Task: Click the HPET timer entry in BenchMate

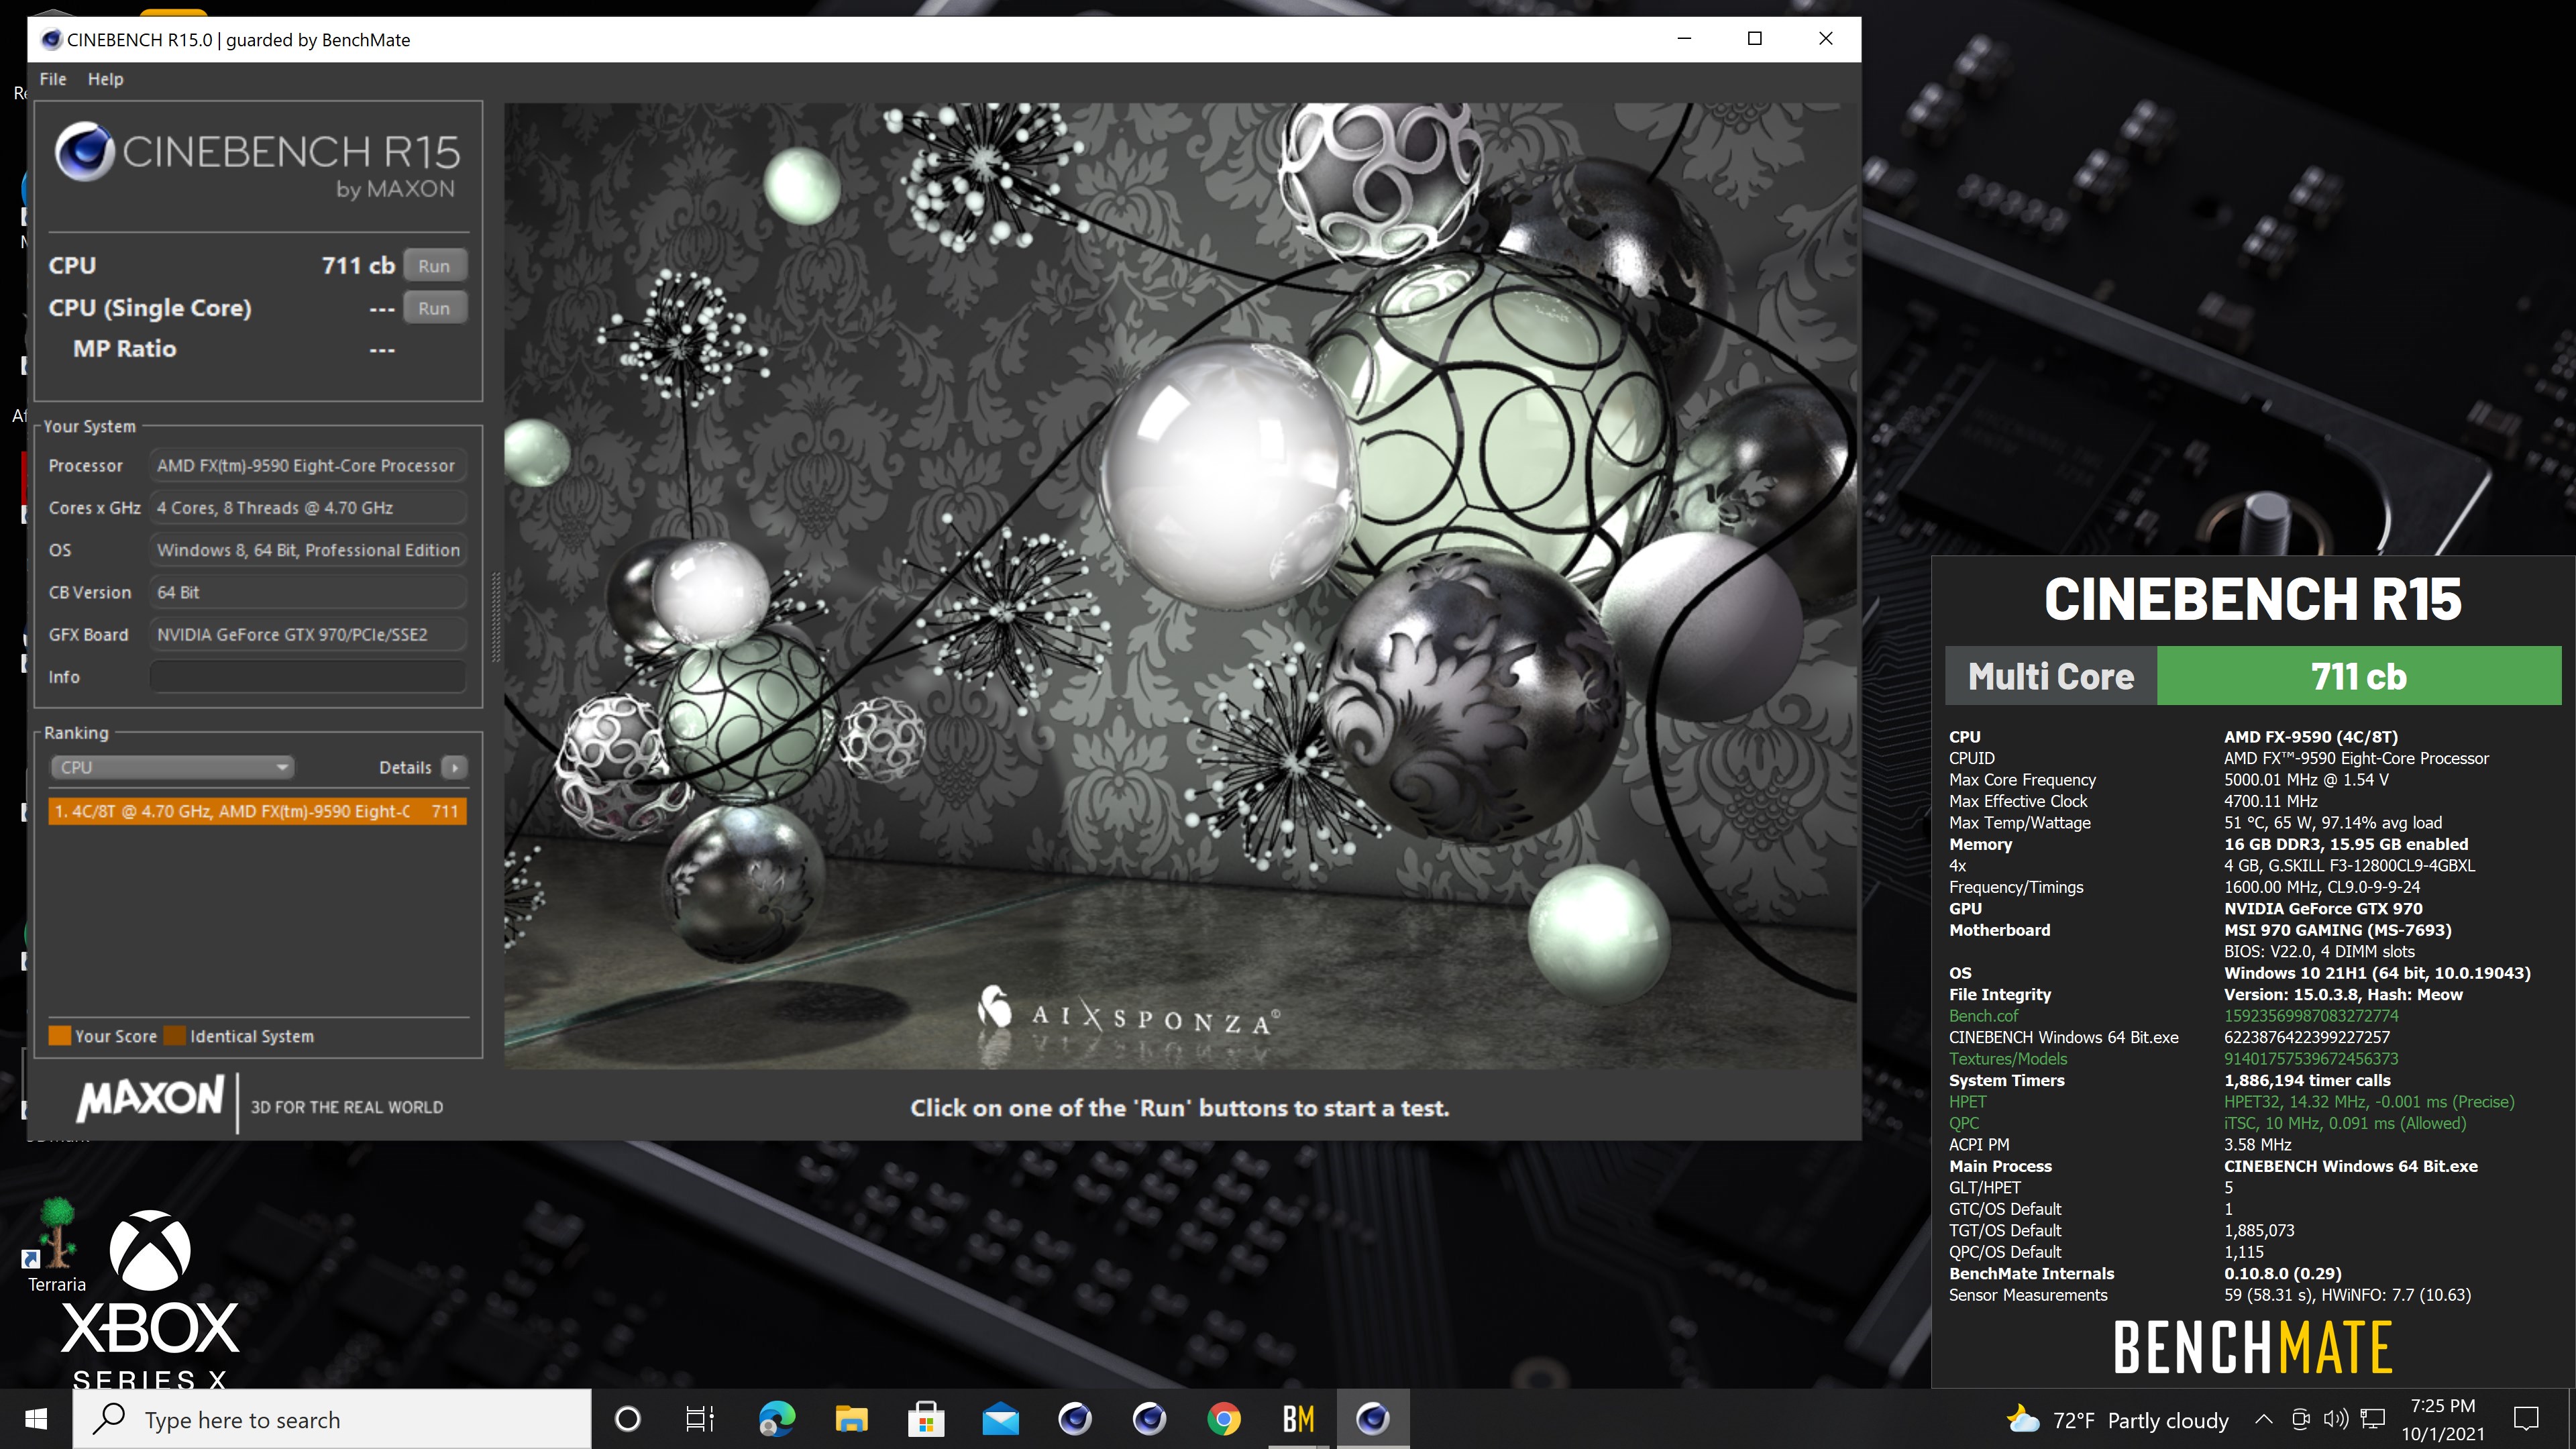Action: [x=1967, y=1102]
